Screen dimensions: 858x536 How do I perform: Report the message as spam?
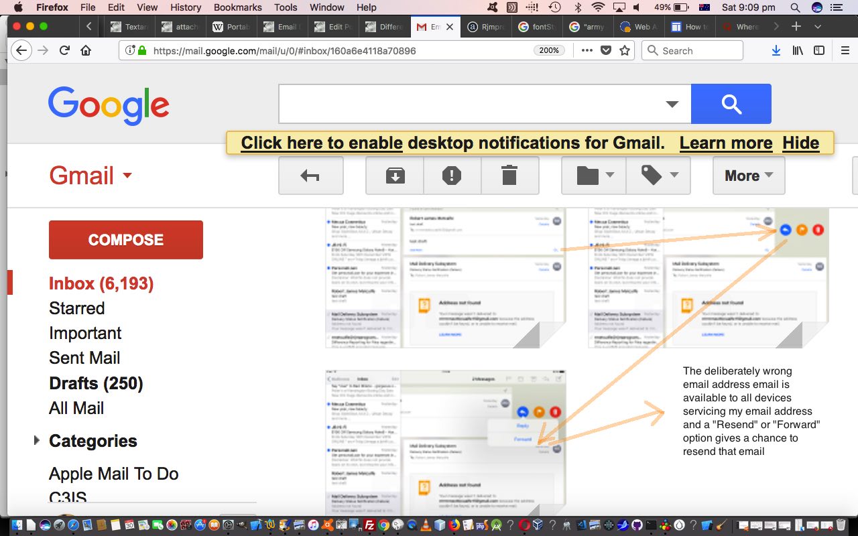pyautogui.click(x=452, y=176)
